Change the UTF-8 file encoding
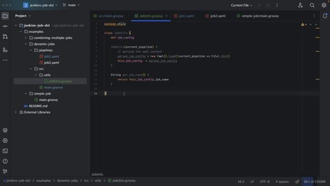Image resolution: width=330 pixels, height=186 pixels. pyautogui.click(x=265, y=181)
